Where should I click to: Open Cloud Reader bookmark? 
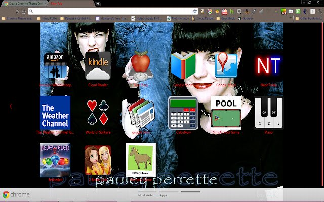click(202, 18)
